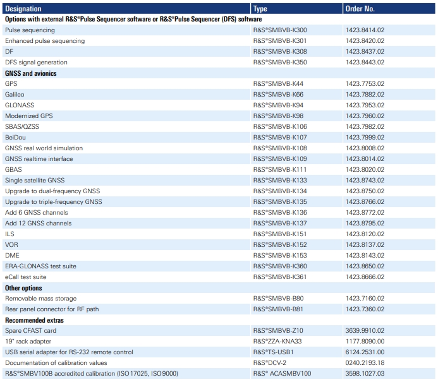This screenshot has width=438, height=382.
Task: Click the Add 12 GNSS channels row
Action: tap(219, 224)
